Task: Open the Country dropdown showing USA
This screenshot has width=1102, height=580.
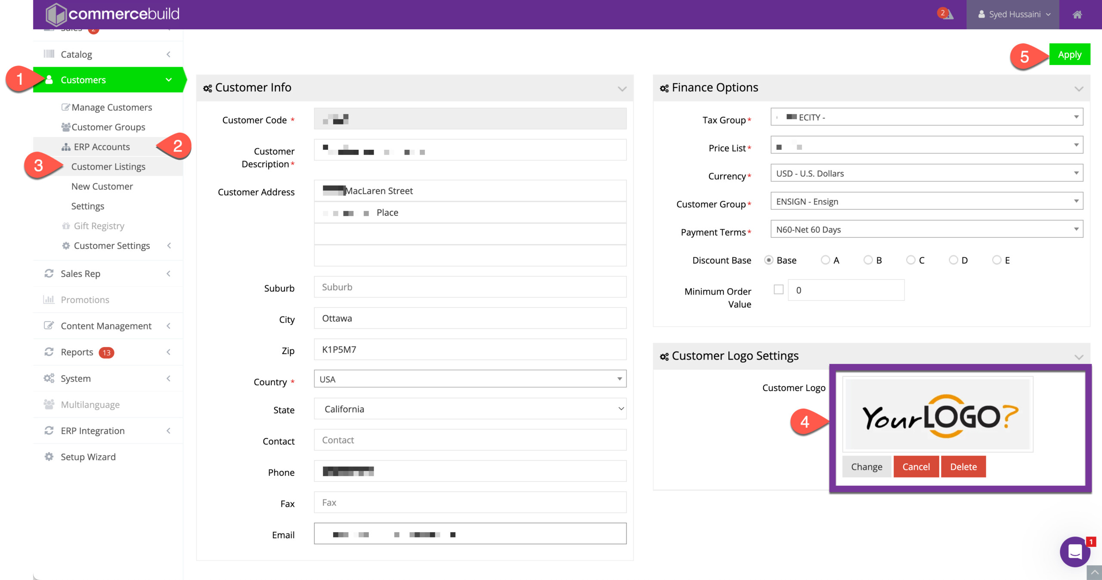Action: (470, 379)
